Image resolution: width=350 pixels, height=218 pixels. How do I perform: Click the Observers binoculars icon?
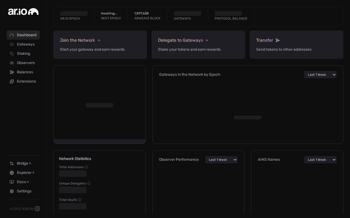click(x=12, y=63)
